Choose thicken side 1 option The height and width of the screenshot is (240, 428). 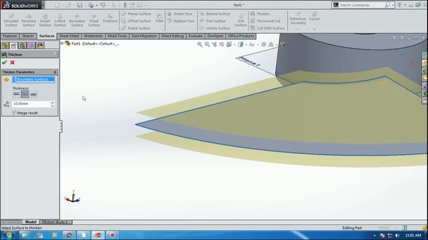click(16, 94)
